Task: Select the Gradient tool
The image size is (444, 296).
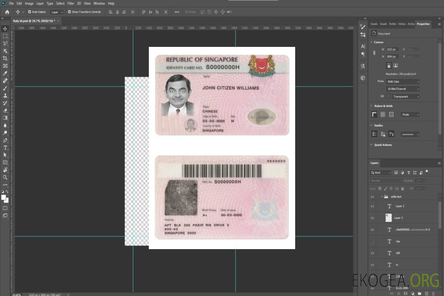Action: click(x=5, y=118)
